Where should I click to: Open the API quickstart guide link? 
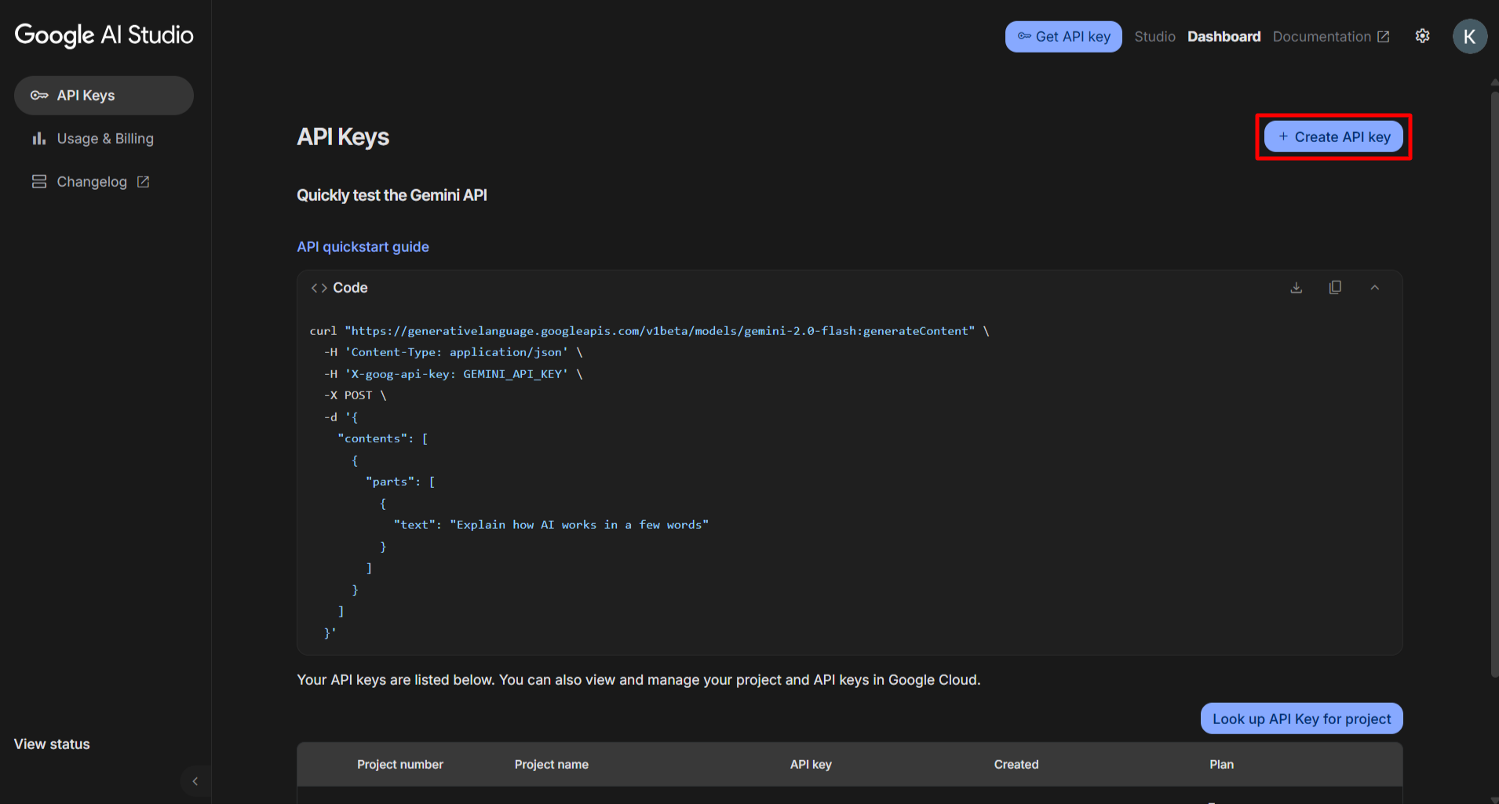[363, 247]
